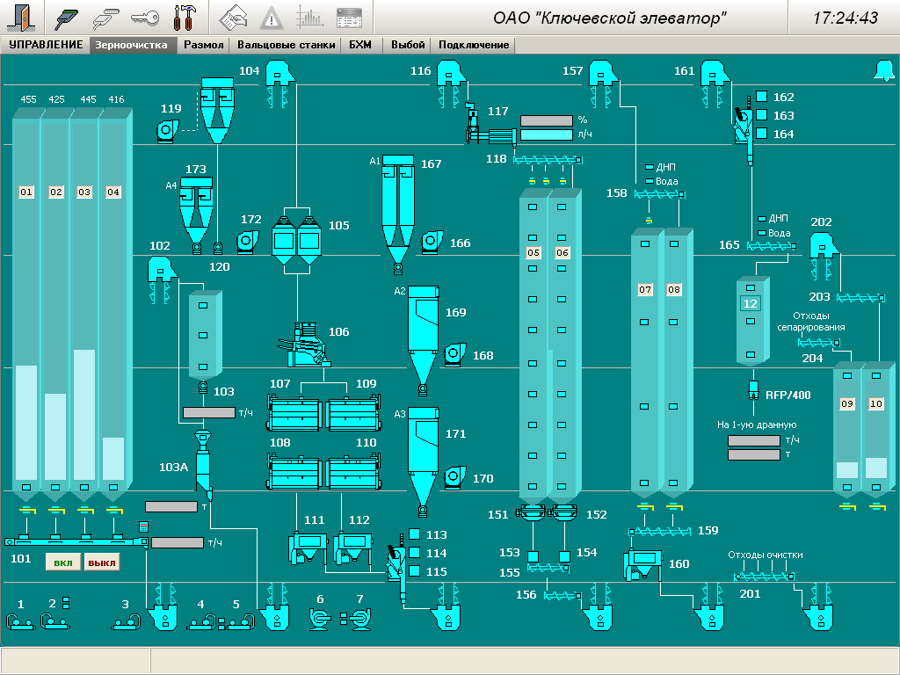900x675 pixels.
Task: Switch to the Размол tab
Action: 204,45
